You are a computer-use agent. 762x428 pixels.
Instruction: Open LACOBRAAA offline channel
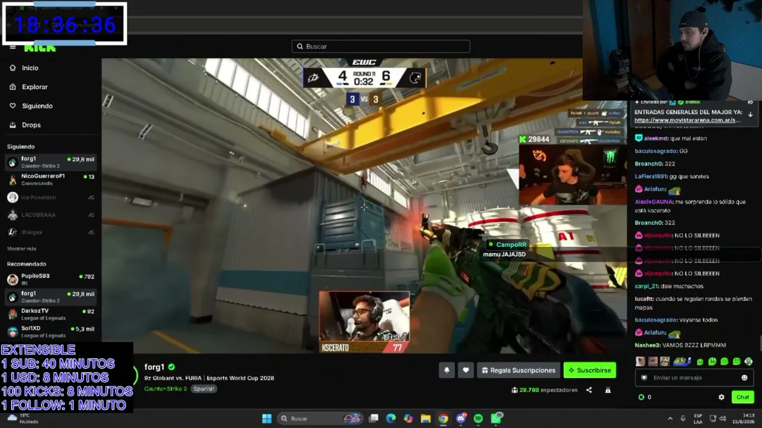click(51, 215)
